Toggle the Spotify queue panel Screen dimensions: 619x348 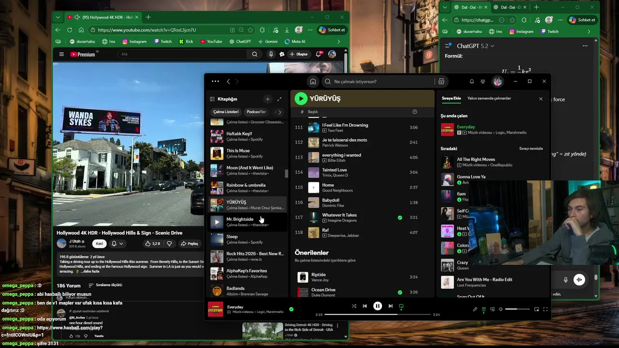(x=484, y=309)
